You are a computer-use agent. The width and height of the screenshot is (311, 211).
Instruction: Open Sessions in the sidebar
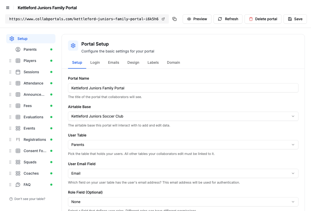[34, 72]
